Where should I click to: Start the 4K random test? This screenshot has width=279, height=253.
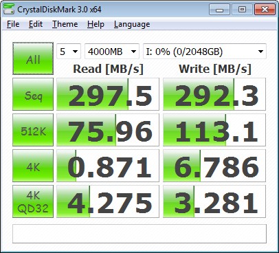[x=33, y=166]
